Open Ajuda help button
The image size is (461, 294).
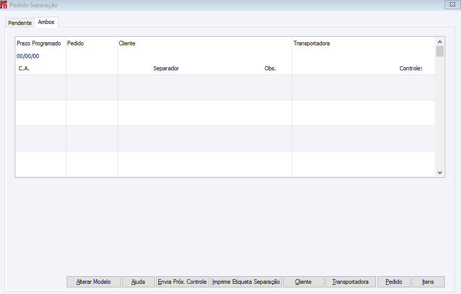pos(138,282)
